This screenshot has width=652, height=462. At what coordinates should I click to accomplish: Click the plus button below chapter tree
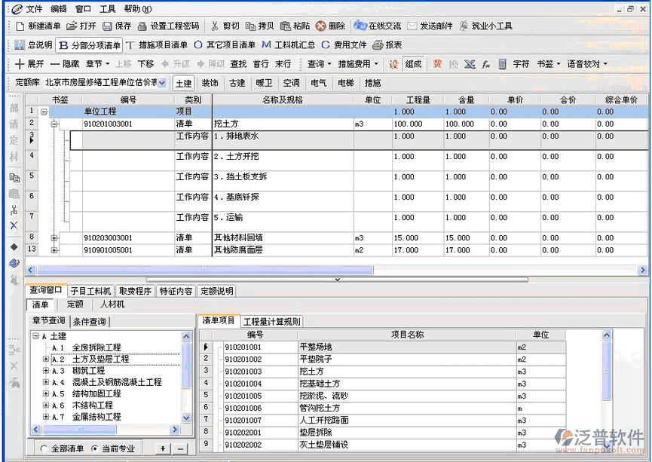(164, 448)
